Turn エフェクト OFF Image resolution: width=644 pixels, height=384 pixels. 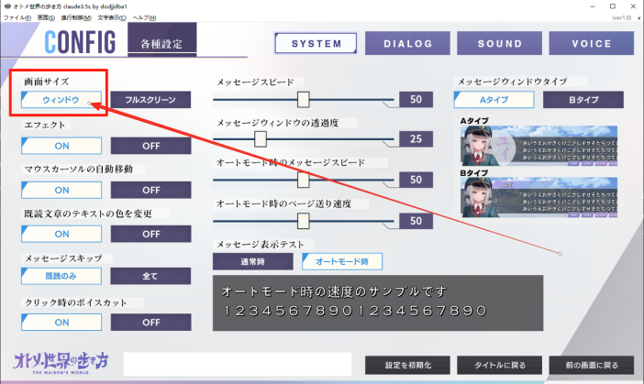coord(150,145)
